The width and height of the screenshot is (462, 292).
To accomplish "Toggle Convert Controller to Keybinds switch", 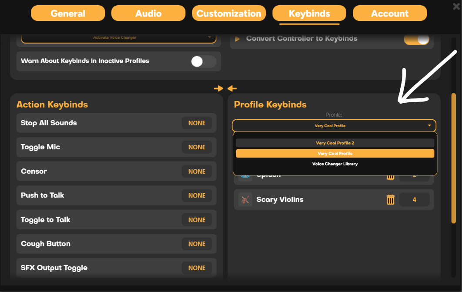I will pyautogui.click(x=416, y=39).
